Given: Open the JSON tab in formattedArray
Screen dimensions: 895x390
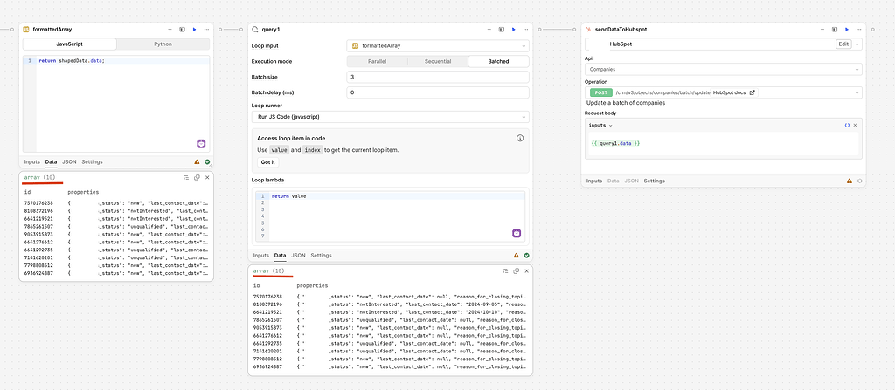Looking at the screenshot, I should pyautogui.click(x=69, y=162).
